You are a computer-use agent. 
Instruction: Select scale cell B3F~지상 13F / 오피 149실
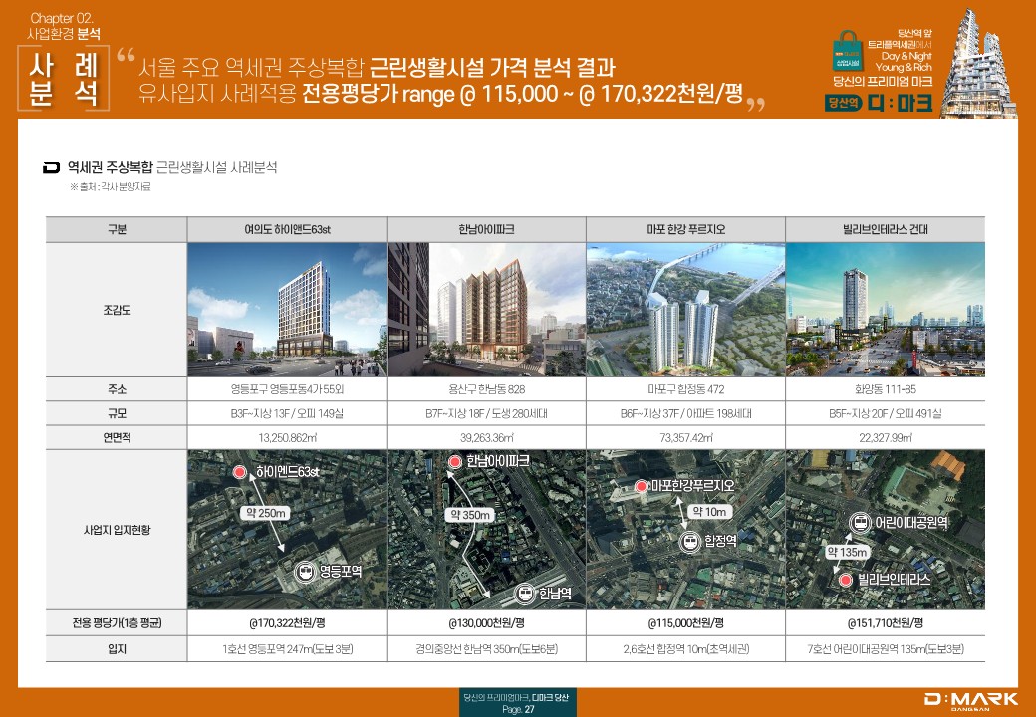point(287,414)
